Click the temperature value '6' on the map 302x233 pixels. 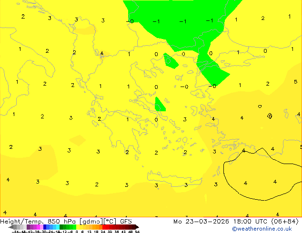click(270, 116)
